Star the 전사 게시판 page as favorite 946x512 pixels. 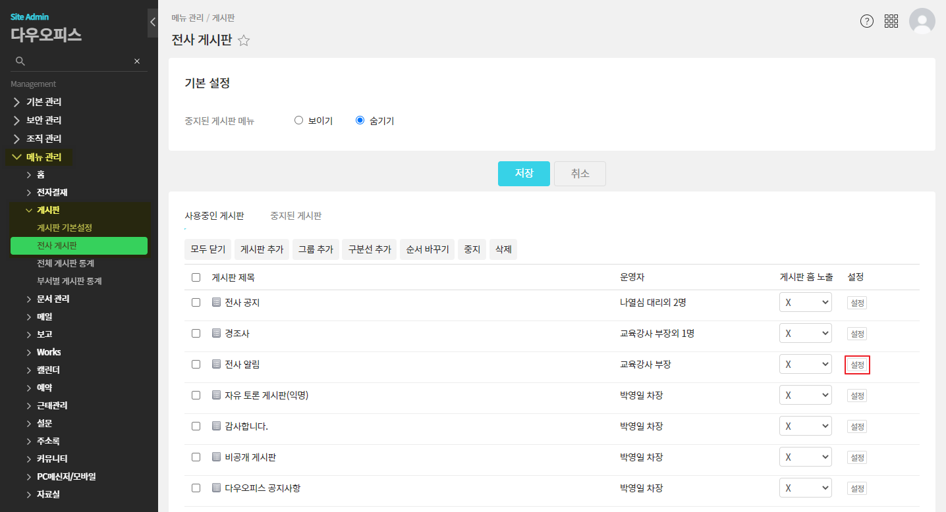point(244,41)
